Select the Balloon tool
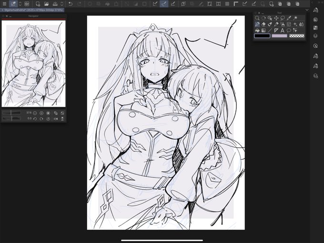Image resolution: width=324 pixels, height=243 pixels. click(289, 30)
